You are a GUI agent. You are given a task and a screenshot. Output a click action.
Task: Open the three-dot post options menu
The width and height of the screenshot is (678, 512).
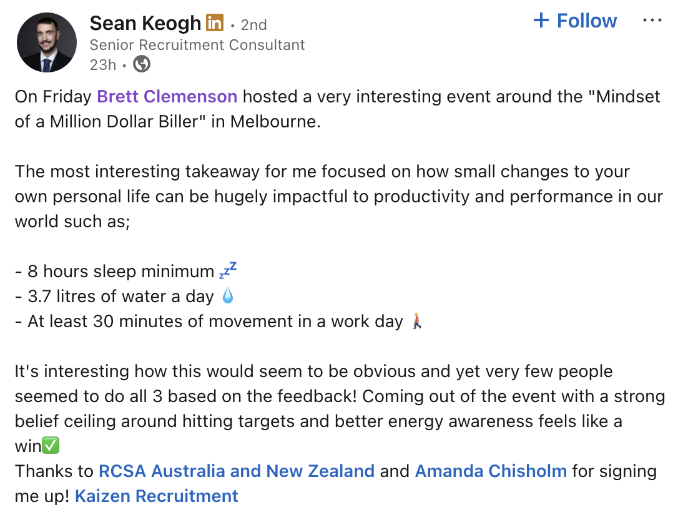(x=652, y=21)
